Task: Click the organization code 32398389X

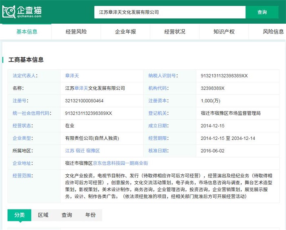Action: click(212, 88)
